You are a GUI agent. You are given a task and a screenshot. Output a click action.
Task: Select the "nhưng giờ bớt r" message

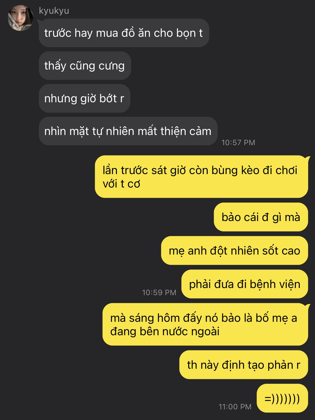click(x=84, y=98)
